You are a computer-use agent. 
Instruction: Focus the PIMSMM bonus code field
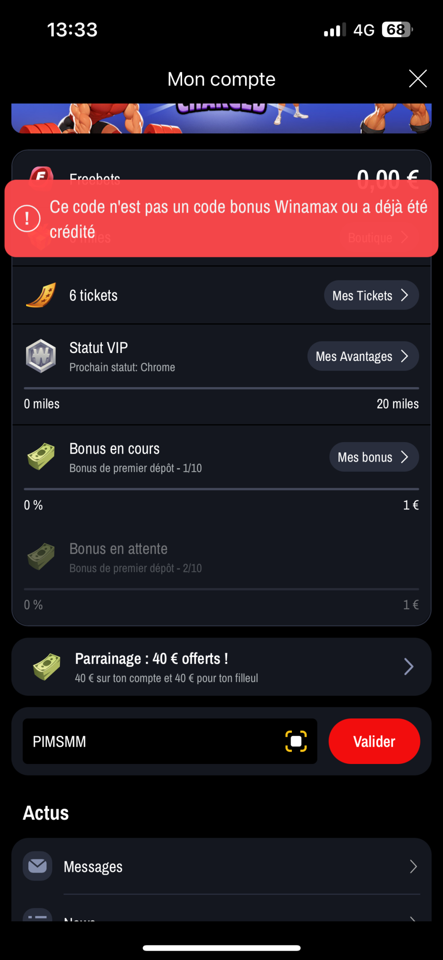(x=170, y=741)
